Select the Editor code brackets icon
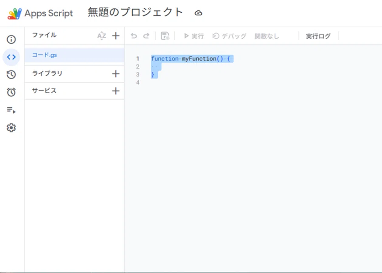 11,57
